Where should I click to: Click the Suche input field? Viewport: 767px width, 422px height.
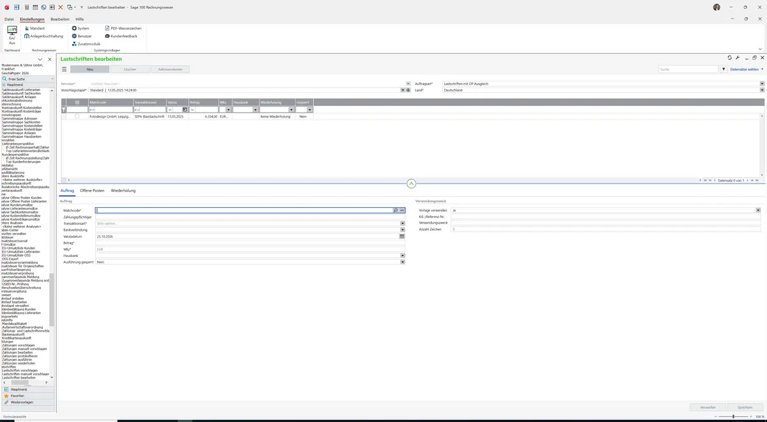688,69
